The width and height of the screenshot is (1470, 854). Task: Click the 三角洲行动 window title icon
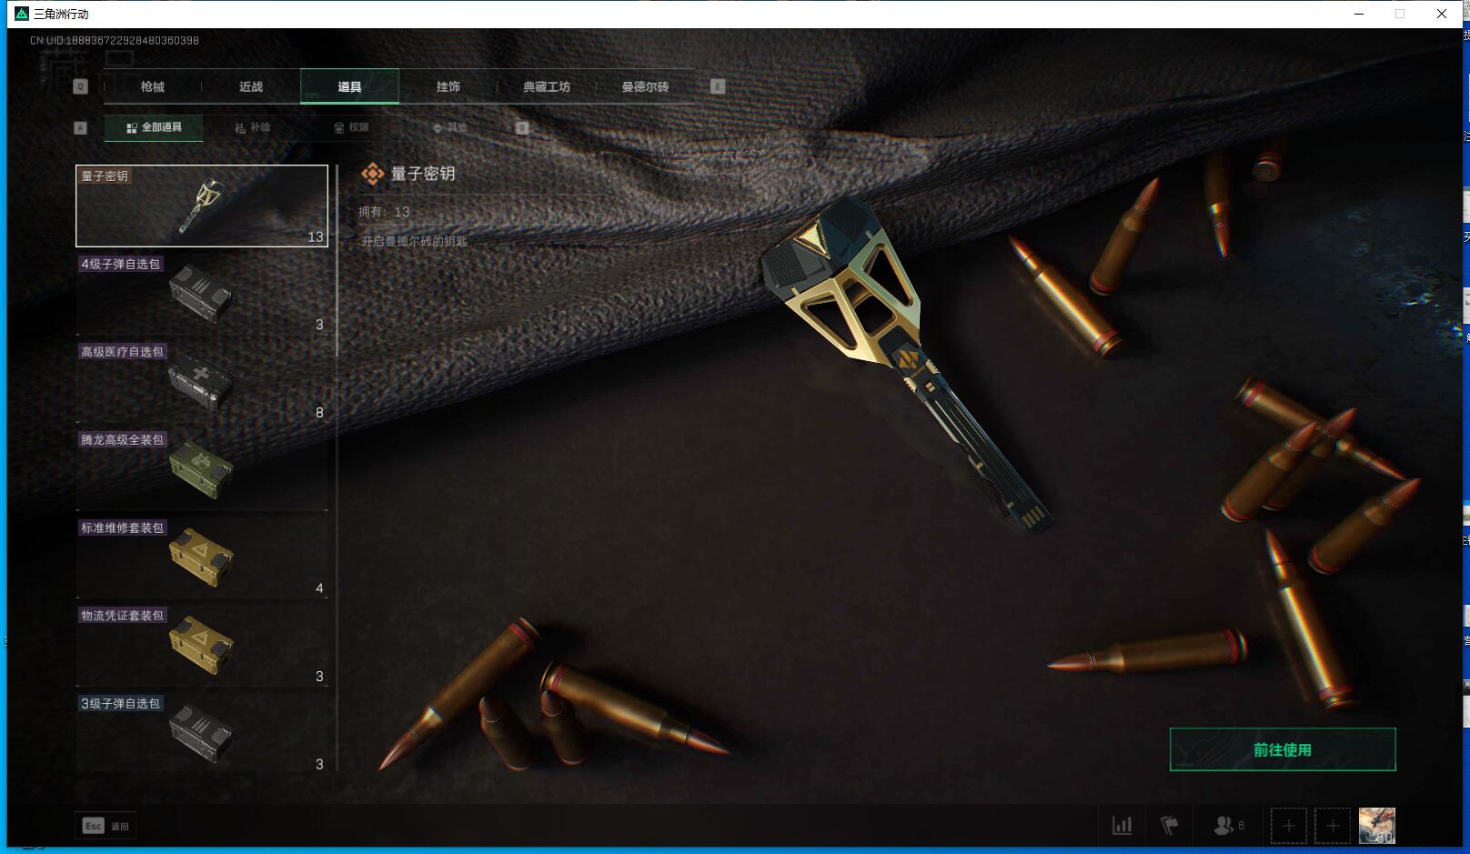pyautogui.click(x=22, y=14)
